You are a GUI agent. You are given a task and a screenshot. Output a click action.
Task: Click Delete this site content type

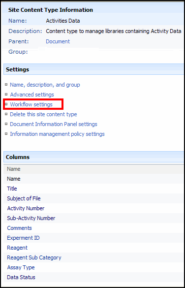point(43,114)
